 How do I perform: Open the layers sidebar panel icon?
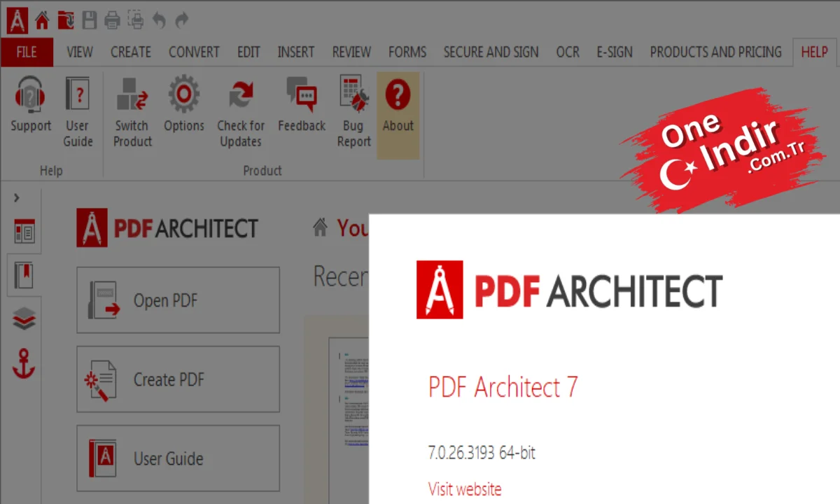[x=24, y=320]
